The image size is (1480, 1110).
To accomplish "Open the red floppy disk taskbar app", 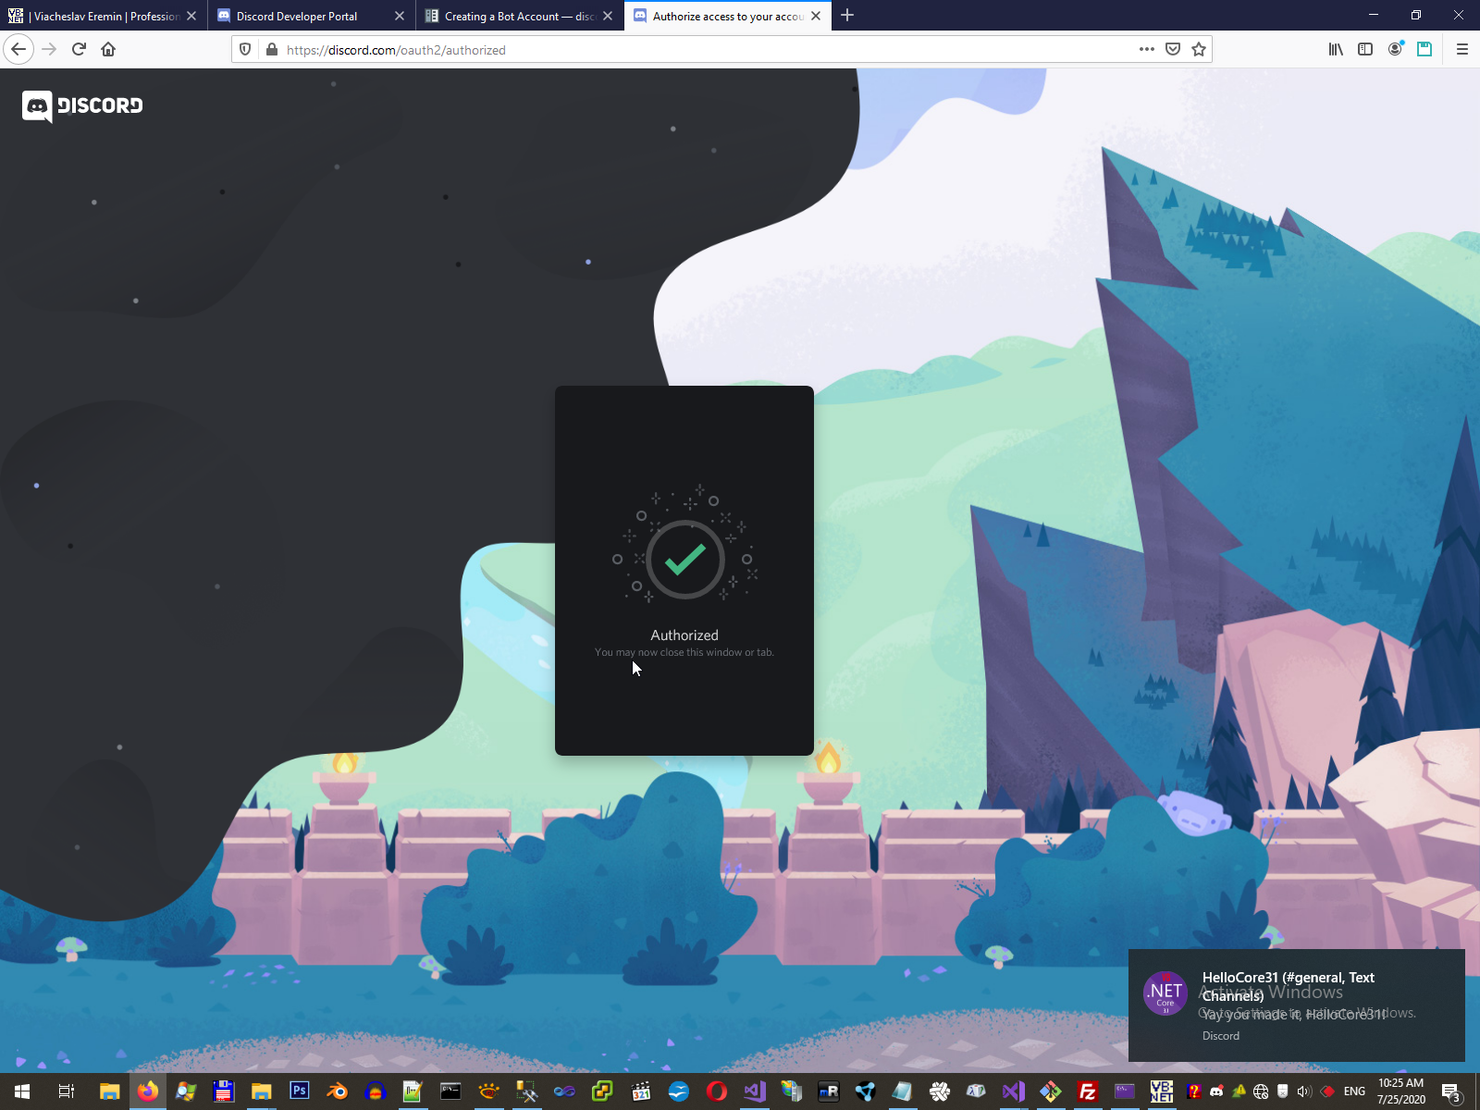I will [x=224, y=1091].
